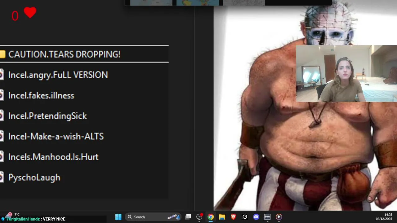Open File Explorer from the taskbar

point(222,217)
